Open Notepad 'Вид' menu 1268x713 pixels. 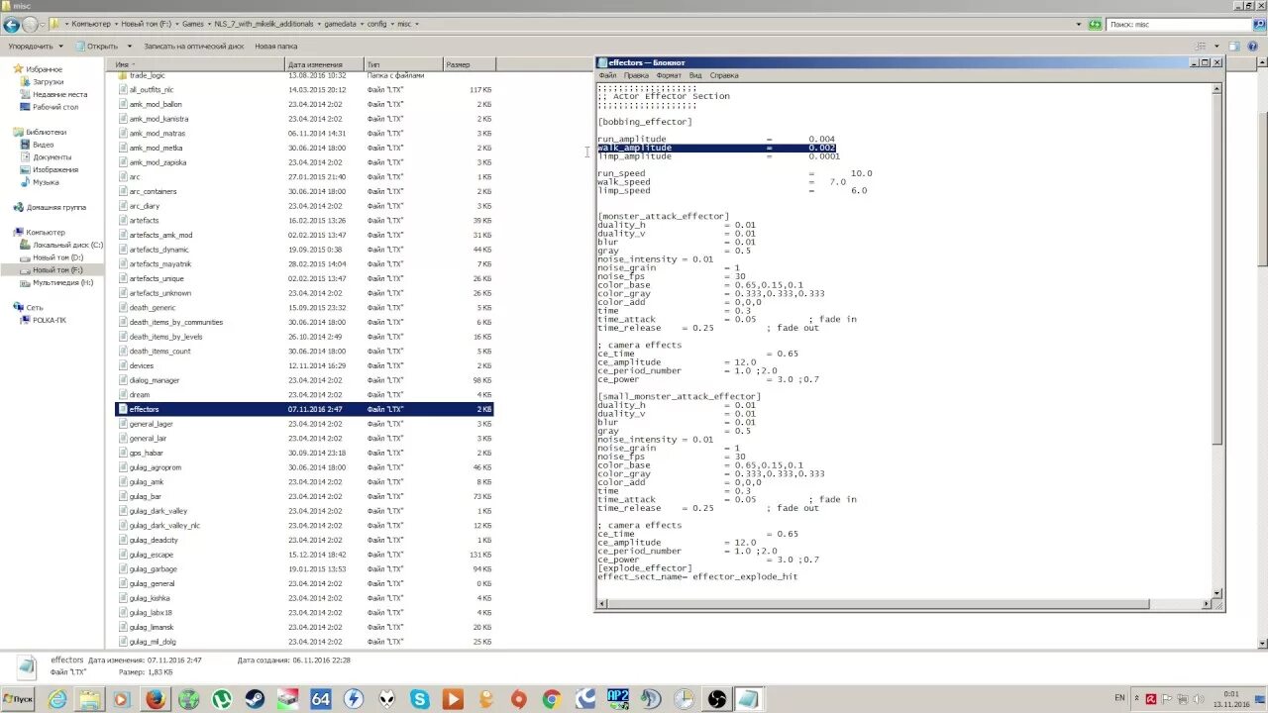pyautogui.click(x=695, y=75)
